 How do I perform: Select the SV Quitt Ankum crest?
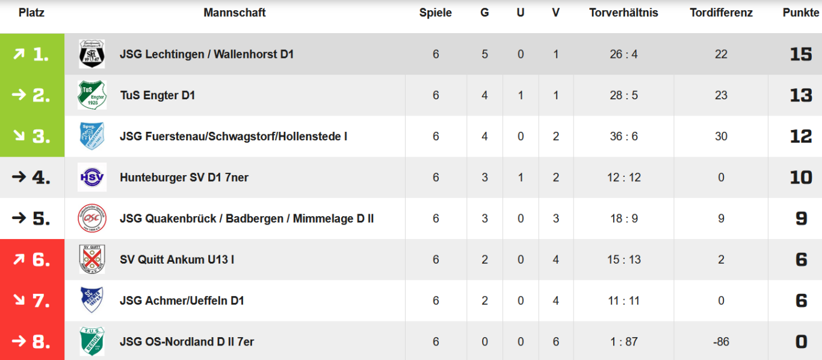click(92, 259)
